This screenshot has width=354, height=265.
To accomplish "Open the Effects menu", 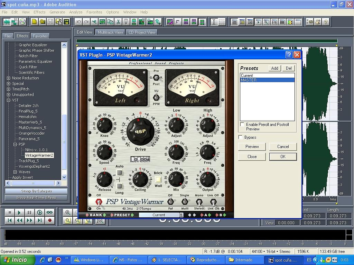I will pos(39,12).
